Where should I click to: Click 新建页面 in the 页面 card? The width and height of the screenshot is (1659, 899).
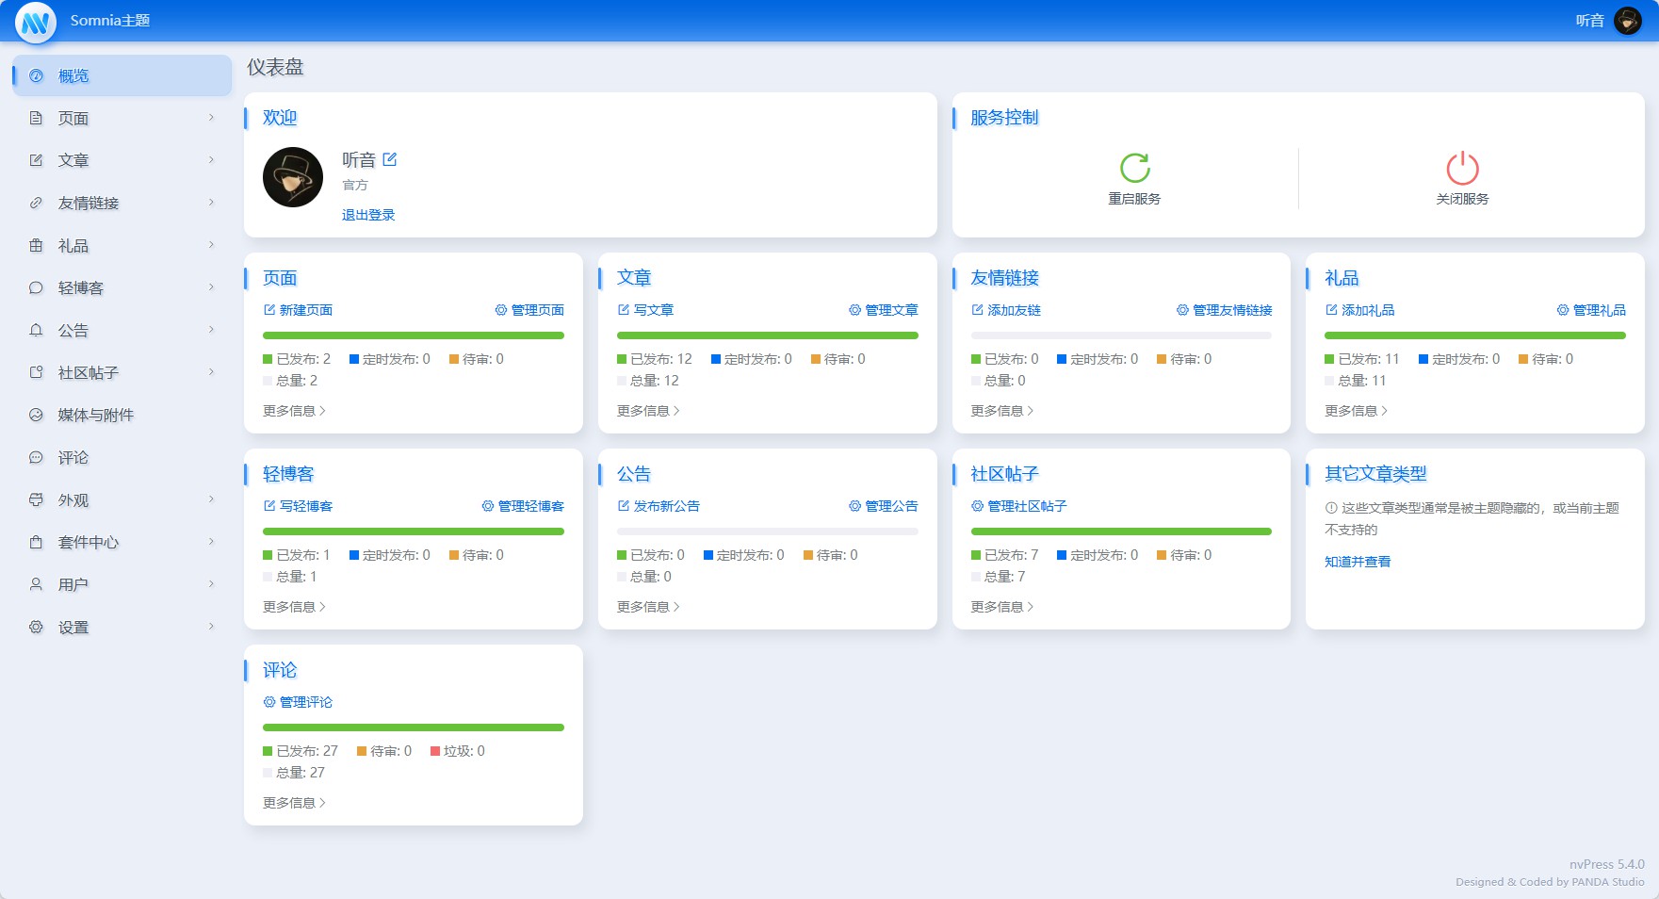[298, 310]
